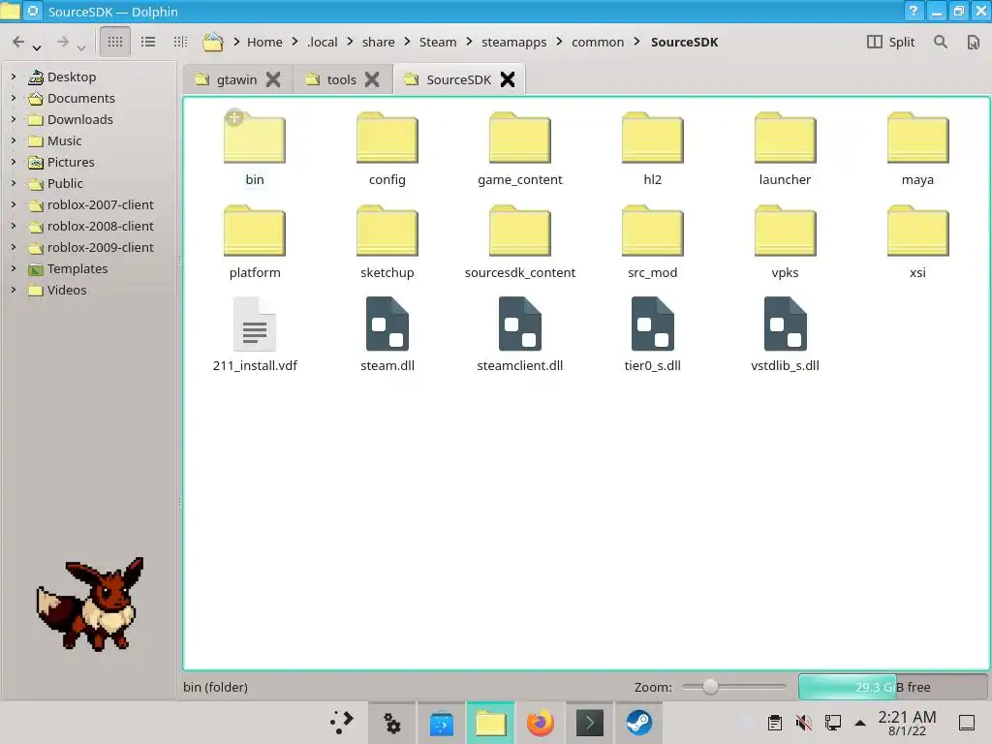Navigate to common breadcrumb

click(598, 42)
